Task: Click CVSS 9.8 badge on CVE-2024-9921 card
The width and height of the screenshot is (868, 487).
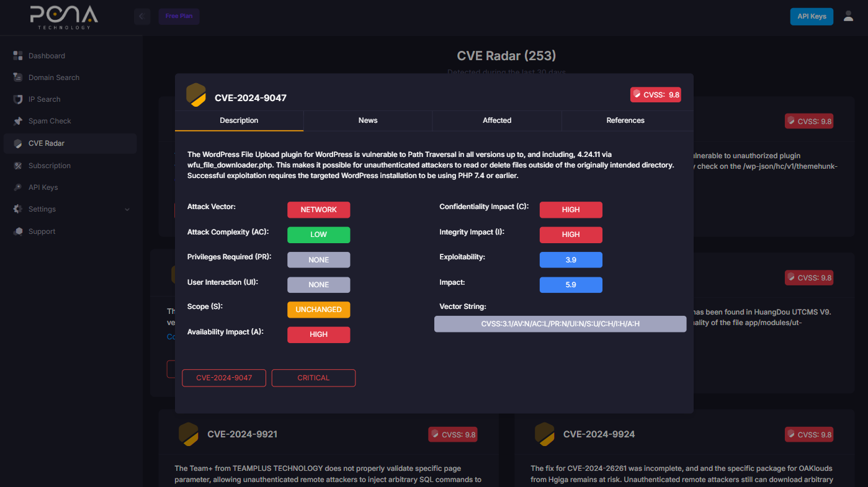Action: pos(453,434)
